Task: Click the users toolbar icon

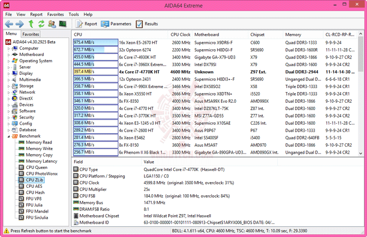Action: pyautogui.click(x=51, y=24)
